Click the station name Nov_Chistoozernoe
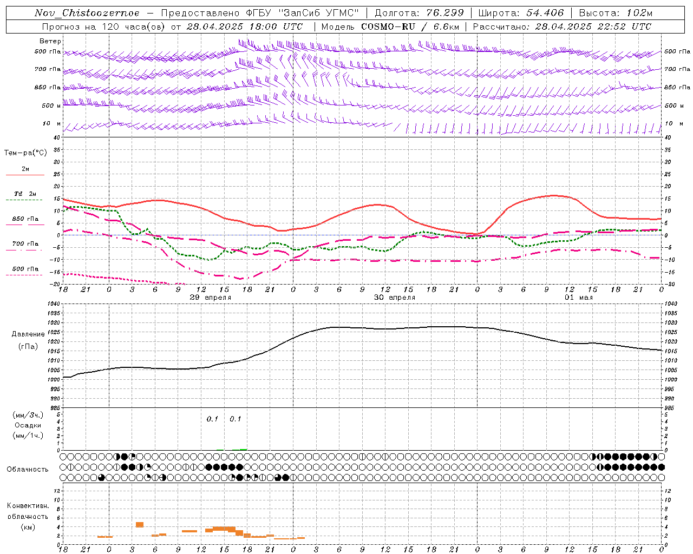Screen dimensions: 693x554 (x=87, y=13)
